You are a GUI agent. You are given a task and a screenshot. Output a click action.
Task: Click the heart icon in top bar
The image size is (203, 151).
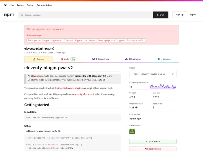point(5,5)
